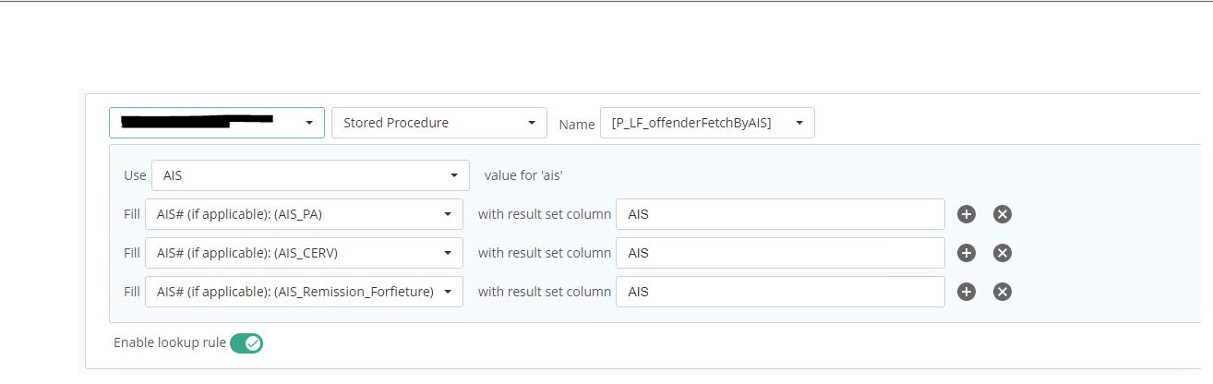Screen dimensions: 1213x384
Task: Add a fill row after AIS_PA
Action: coord(967,214)
